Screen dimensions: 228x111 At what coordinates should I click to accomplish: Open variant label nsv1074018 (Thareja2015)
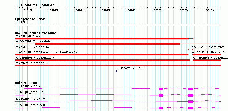210,52
